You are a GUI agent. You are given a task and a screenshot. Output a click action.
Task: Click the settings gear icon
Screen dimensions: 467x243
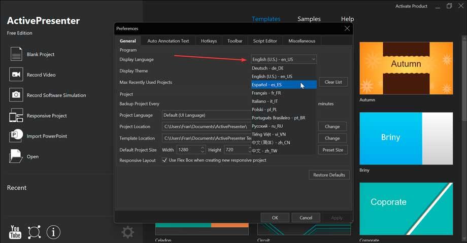pyautogui.click(x=128, y=232)
